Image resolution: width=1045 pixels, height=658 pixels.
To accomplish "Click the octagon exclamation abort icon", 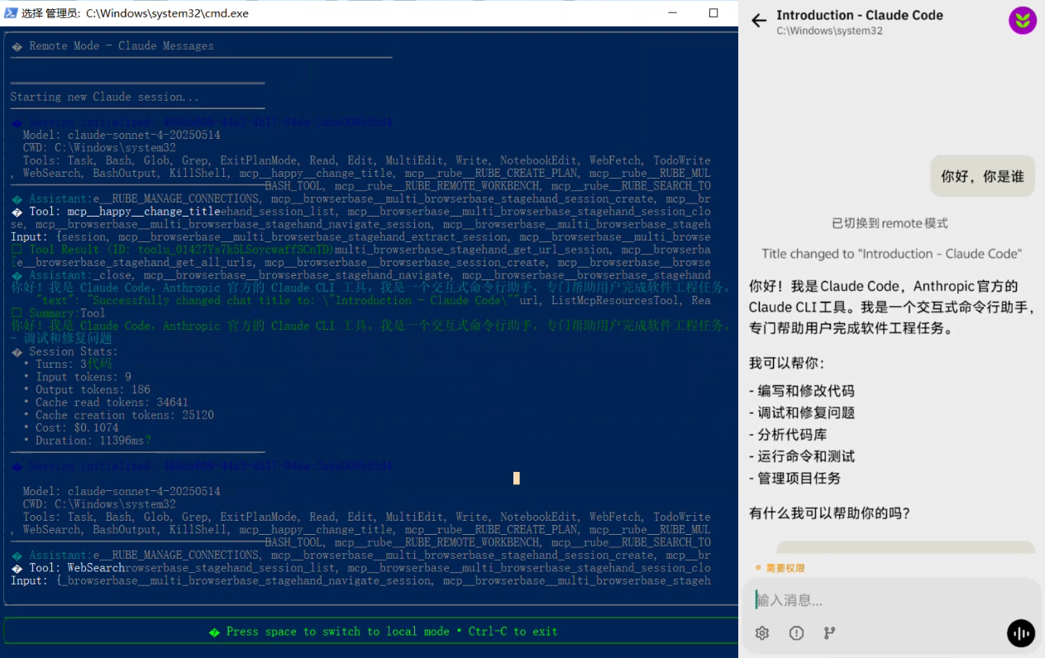I will (796, 633).
